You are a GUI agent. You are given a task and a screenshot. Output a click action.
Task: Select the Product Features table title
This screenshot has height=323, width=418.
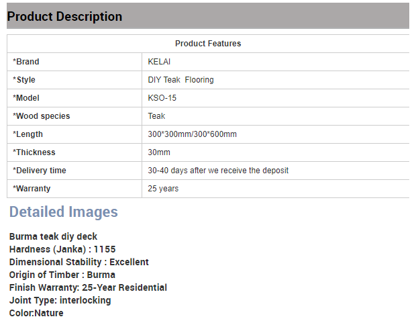click(208, 44)
